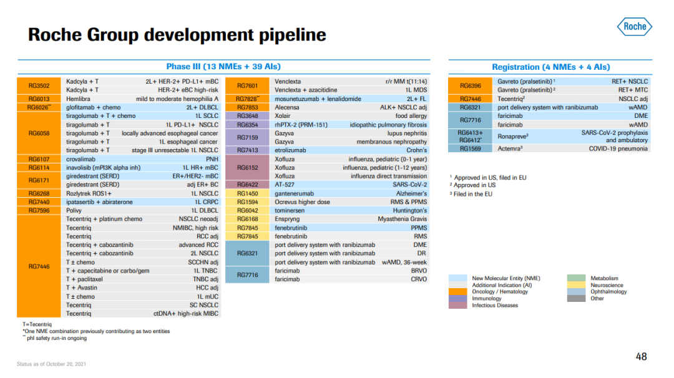Select 'Status as of October 20, 2021' text
The image size is (674, 378).
pyautogui.click(x=51, y=364)
